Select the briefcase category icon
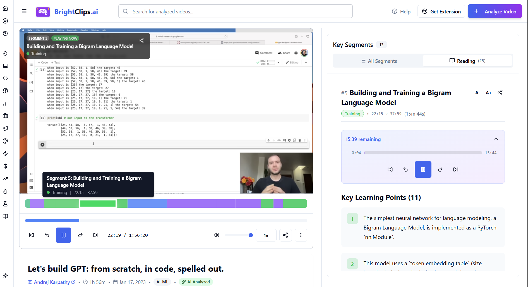Screen dimensions: 528x287 coord(5,116)
